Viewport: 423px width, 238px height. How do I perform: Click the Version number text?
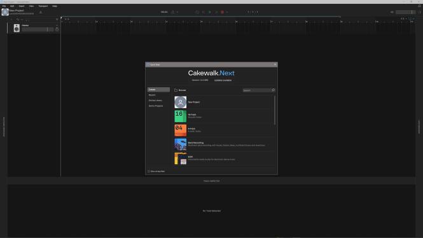[x=200, y=80]
